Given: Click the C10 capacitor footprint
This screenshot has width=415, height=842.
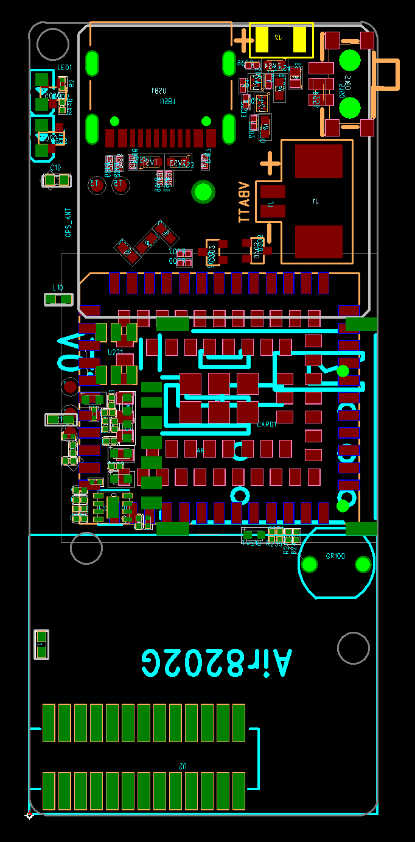Looking at the screenshot, I should pos(57,180).
